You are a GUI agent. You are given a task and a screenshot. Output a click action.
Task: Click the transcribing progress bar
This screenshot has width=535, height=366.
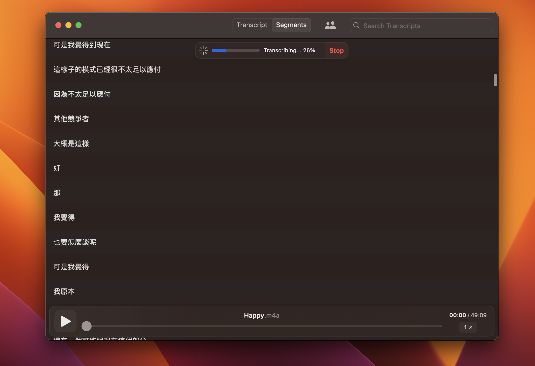click(236, 50)
